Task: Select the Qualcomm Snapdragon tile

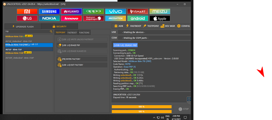Action: point(93,18)
